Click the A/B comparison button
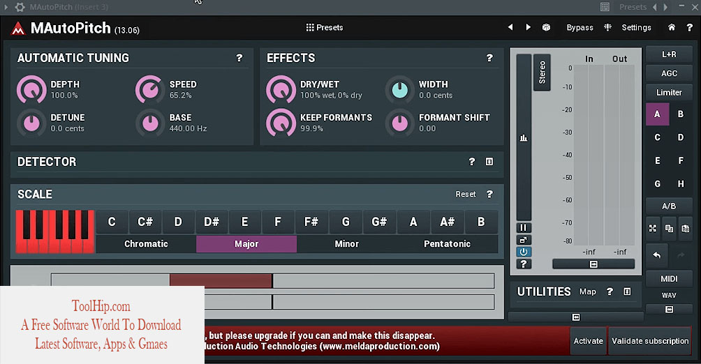 click(669, 206)
